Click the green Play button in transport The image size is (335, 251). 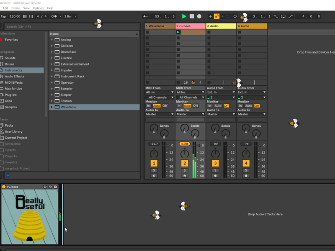pyautogui.click(x=184, y=16)
